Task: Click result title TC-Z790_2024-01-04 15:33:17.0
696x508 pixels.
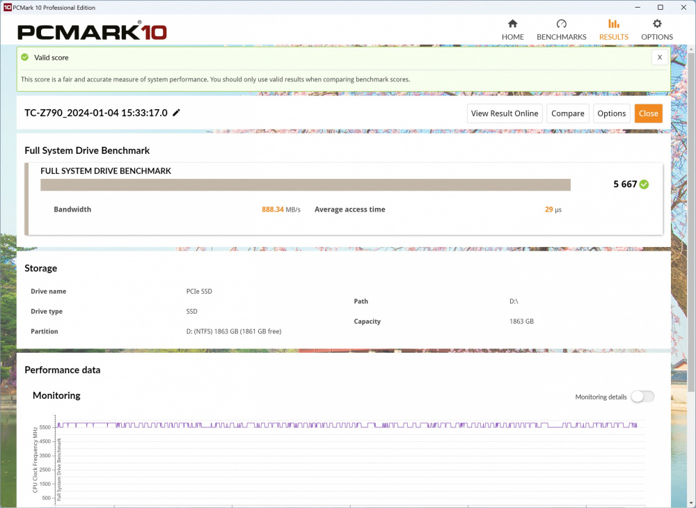Action: click(x=96, y=113)
